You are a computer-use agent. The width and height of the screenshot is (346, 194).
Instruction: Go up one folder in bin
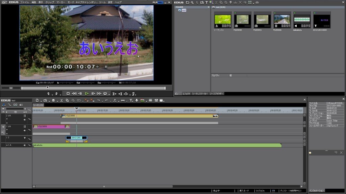(x=197, y=3)
